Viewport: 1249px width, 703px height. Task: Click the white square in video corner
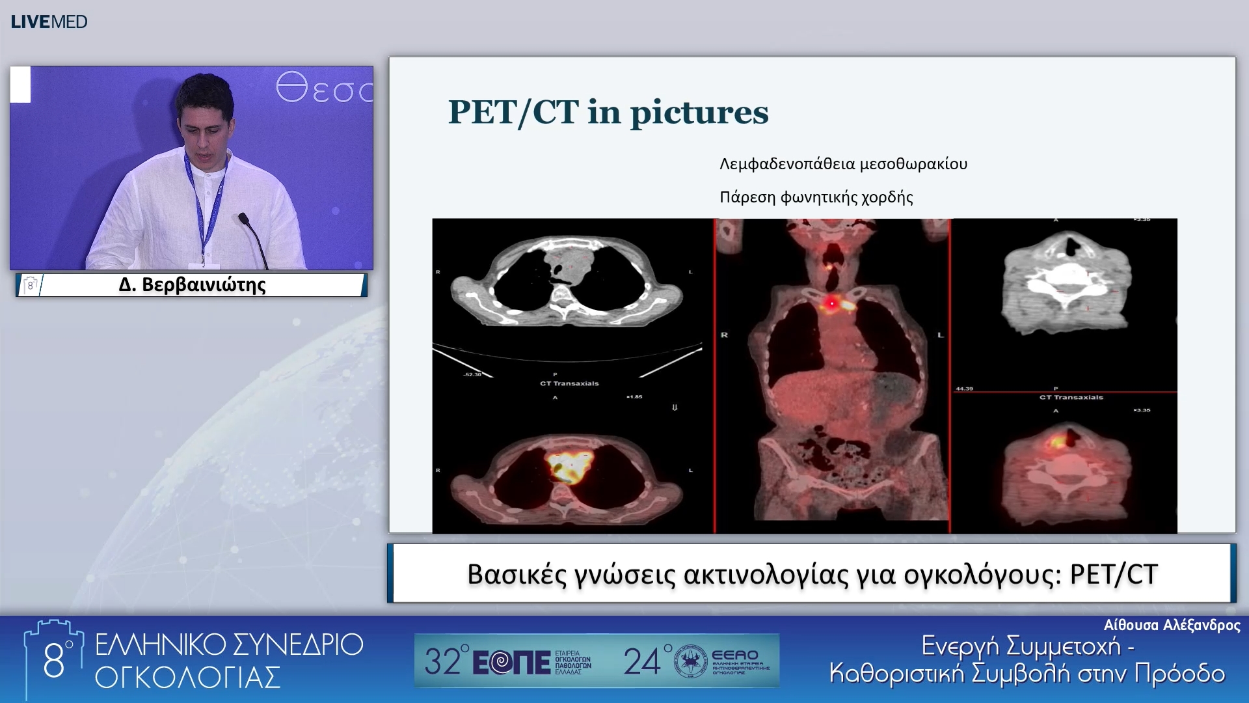pyautogui.click(x=20, y=84)
